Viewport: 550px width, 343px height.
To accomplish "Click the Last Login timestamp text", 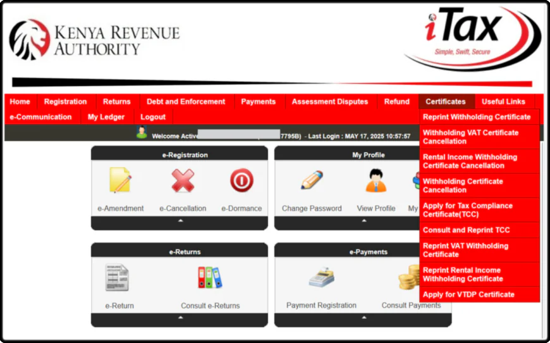I will click(360, 136).
